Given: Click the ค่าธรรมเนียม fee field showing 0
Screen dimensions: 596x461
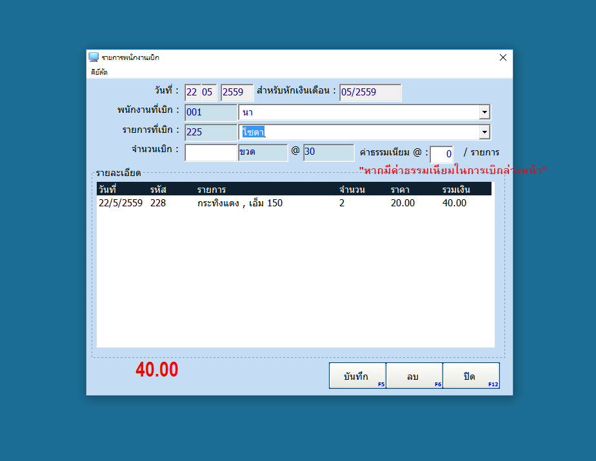Looking at the screenshot, I should pos(441,154).
